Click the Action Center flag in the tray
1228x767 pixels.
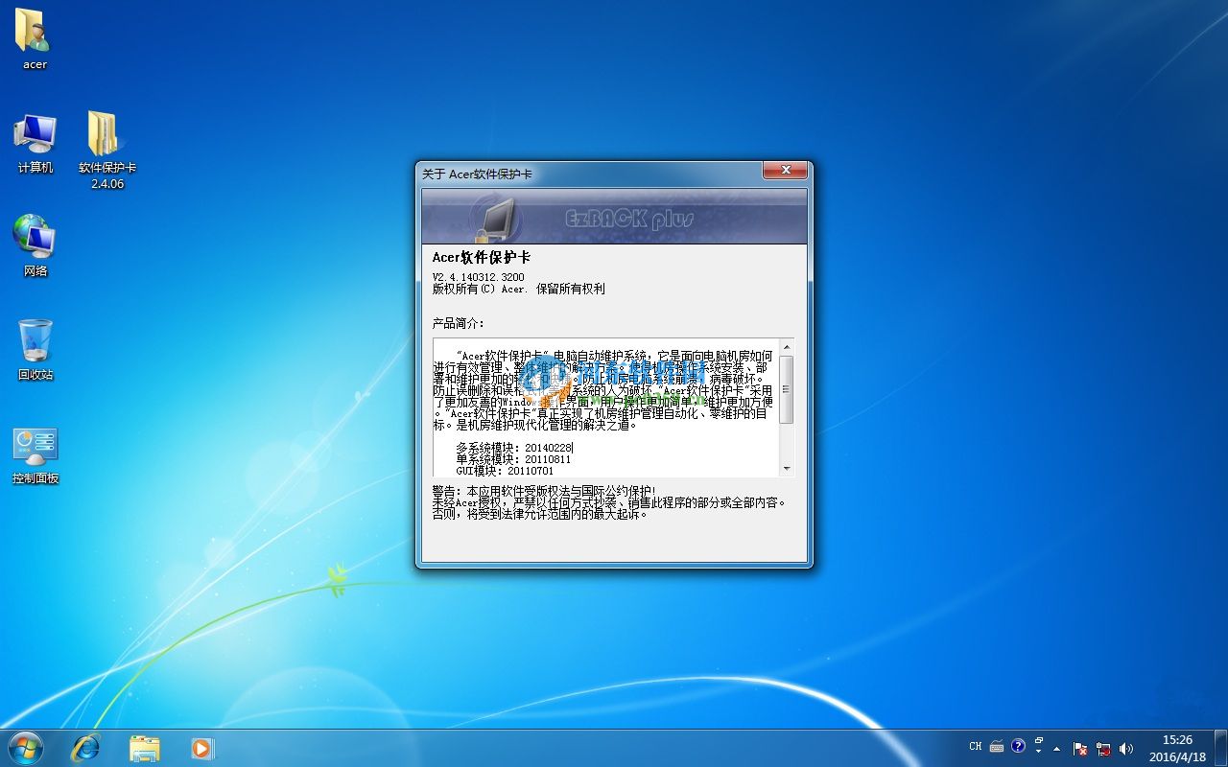point(1078,749)
